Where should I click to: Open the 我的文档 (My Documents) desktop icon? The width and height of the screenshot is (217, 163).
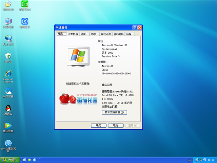coord(8,5)
